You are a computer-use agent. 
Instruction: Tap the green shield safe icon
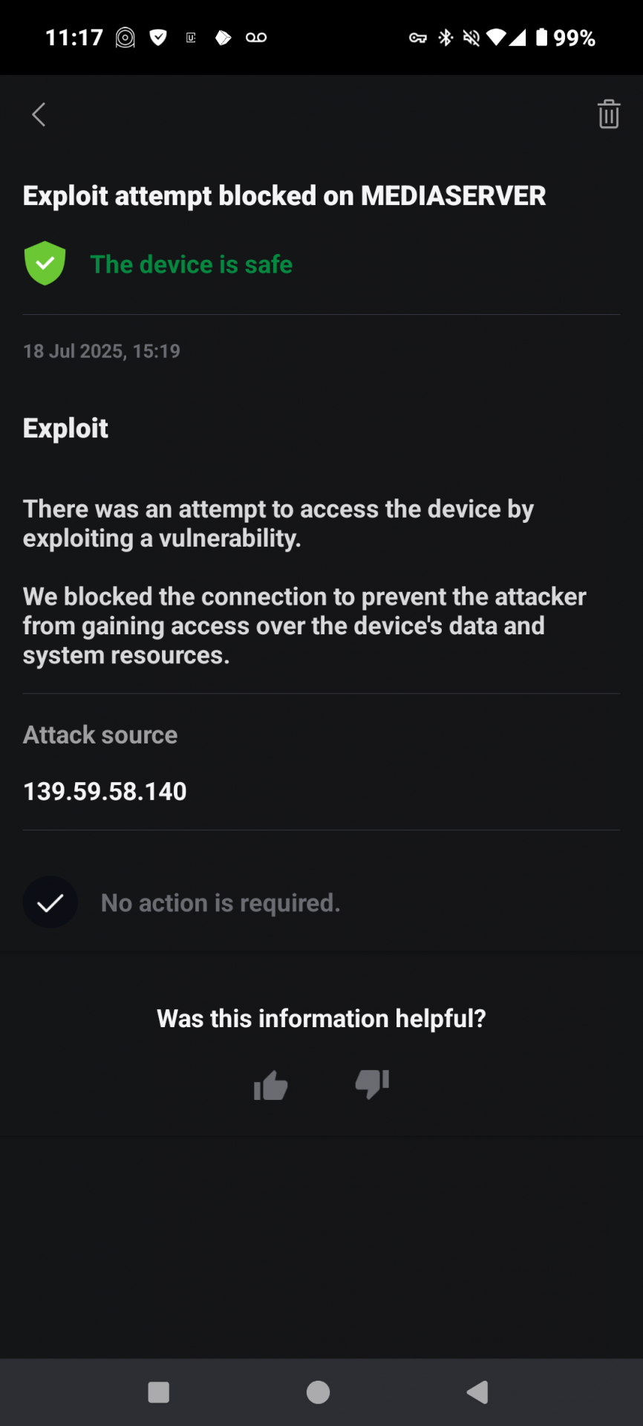pyautogui.click(x=45, y=264)
